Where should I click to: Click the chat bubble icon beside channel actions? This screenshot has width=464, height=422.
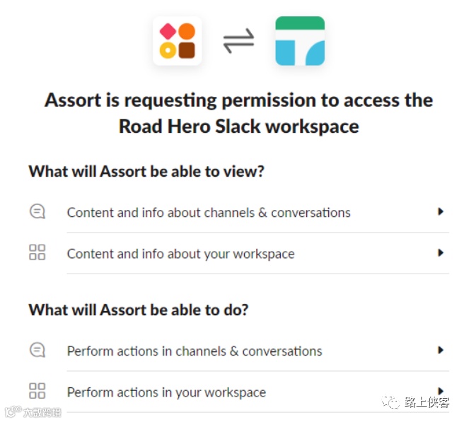click(x=37, y=350)
